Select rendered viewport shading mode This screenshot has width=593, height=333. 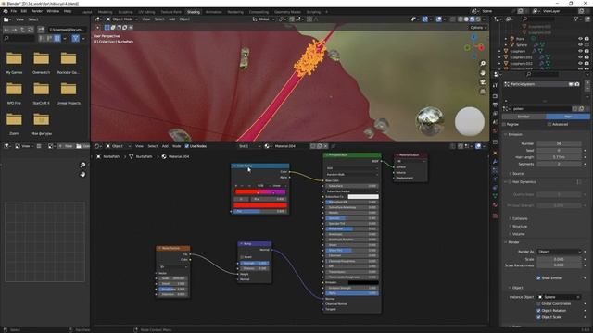tap(478, 18)
